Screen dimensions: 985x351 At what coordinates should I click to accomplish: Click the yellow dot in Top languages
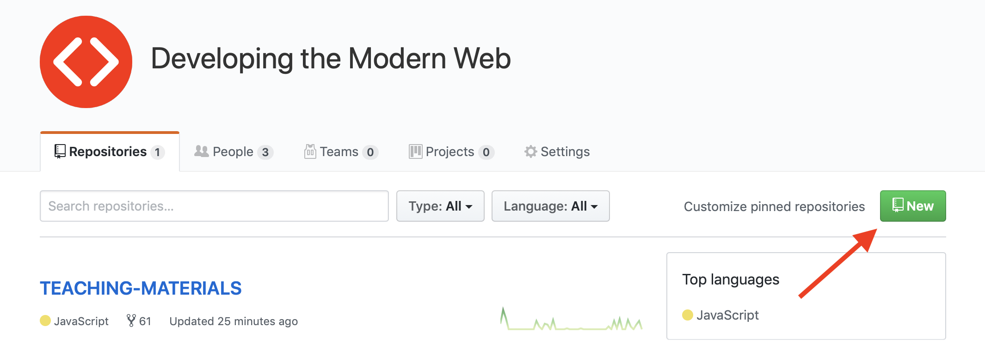[688, 315]
